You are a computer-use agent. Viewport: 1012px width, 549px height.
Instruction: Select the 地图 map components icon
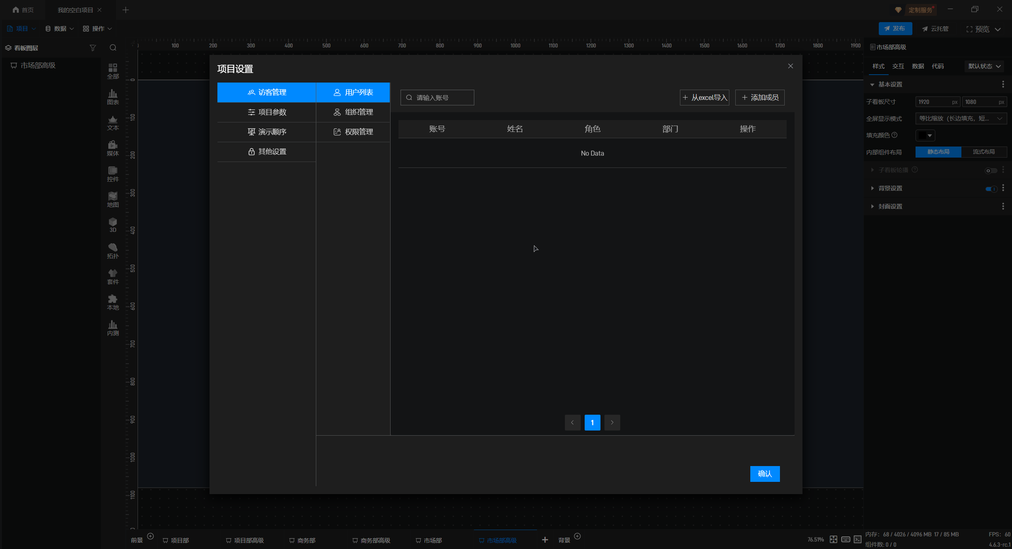(113, 199)
